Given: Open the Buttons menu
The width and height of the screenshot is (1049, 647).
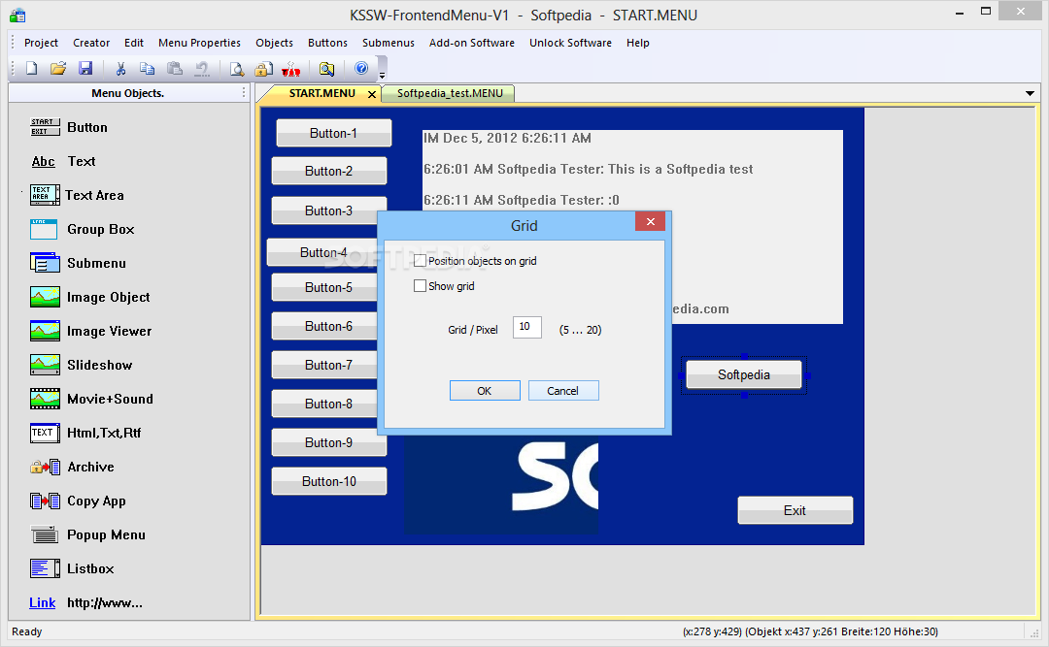Looking at the screenshot, I should coord(328,43).
